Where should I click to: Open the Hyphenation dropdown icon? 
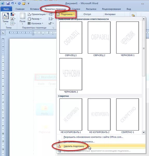51,23
